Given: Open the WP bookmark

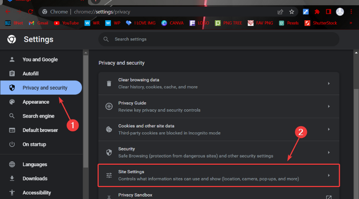Looking at the screenshot, I should 113,23.
